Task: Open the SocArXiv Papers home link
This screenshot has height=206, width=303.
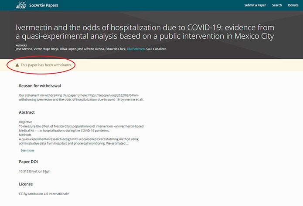Action: pyautogui.click(x=44, y=5)
